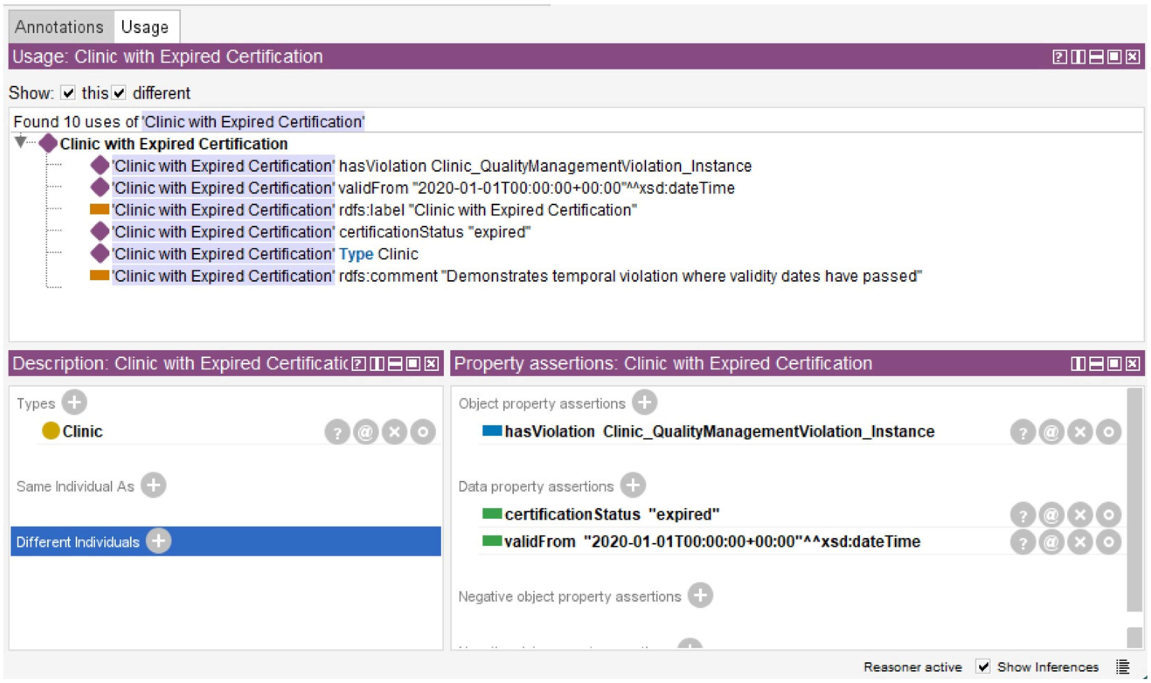The image size is (1151, 683).
Task: Add a negative object property assertion
Action: (x=700, y=596)
